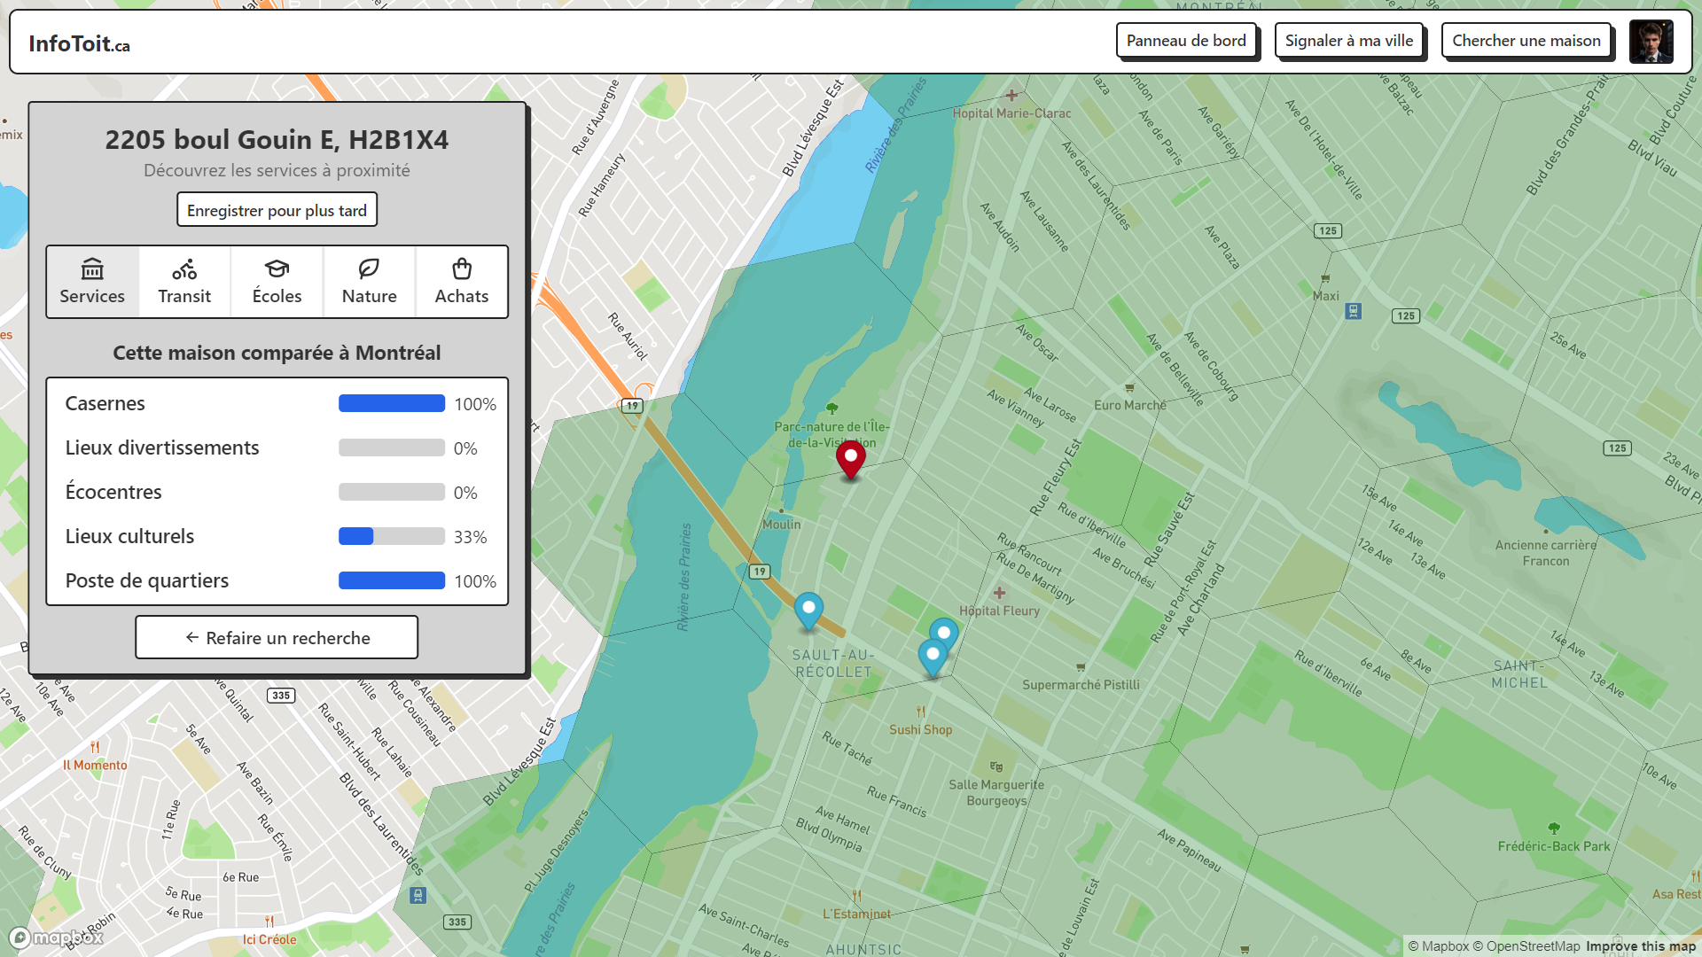Click the Hôpital Fleury map icon
This screenshot has height=957, width=1702.
click(x=999, y=593)
